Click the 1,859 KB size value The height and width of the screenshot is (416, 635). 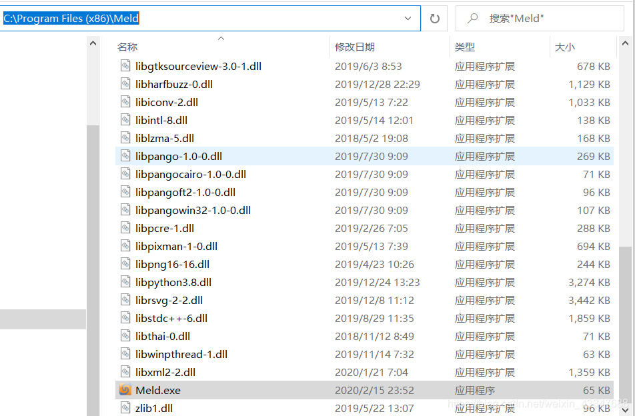point(589,319)
